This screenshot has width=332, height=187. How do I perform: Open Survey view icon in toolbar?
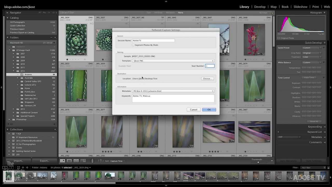[x=83, y=161]
